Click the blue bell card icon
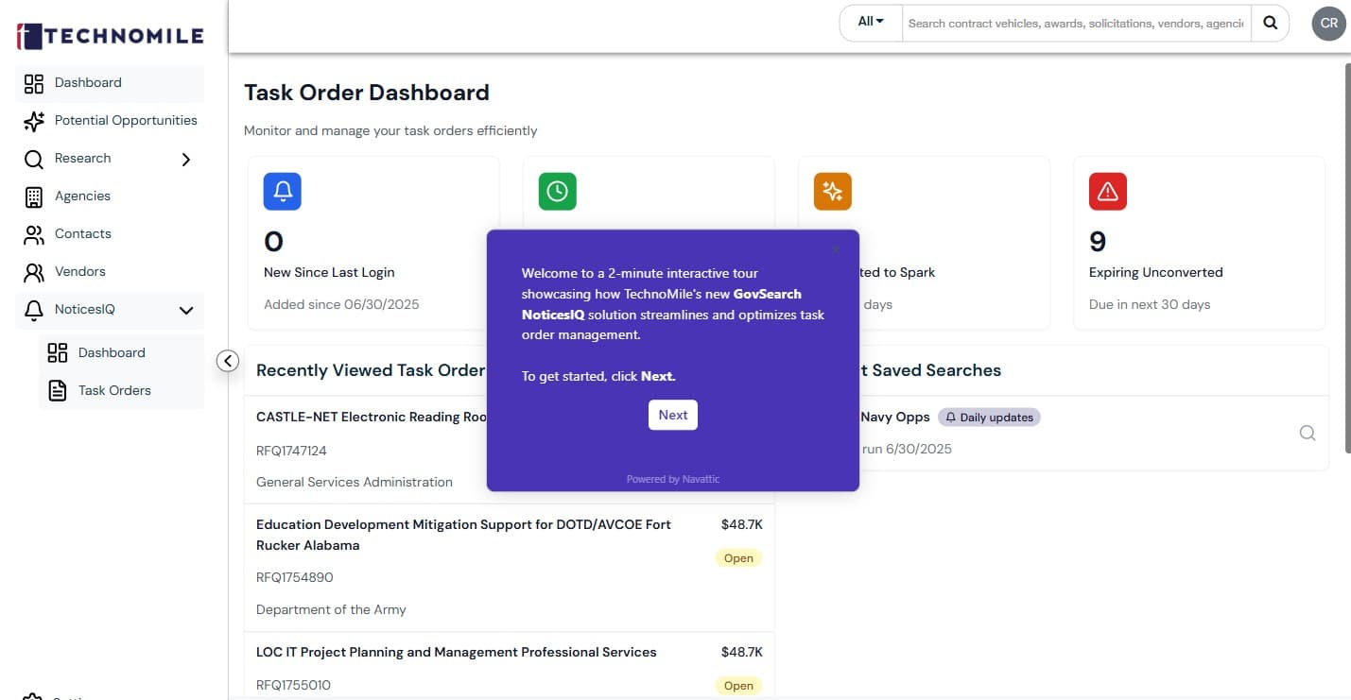Image resolution: width=1351 pixels, height=700 pixels. (283, 192)
